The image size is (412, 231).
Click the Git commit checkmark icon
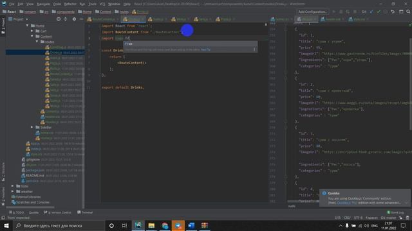pos(379,12)
